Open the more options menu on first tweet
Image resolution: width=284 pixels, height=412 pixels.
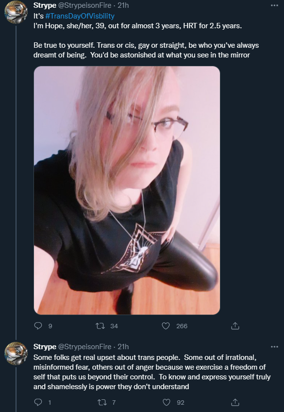[x=274, y=5]
